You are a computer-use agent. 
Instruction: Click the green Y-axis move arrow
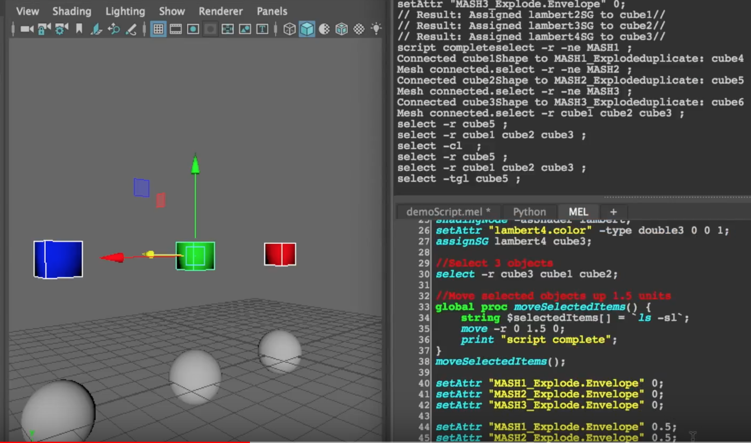coord(195,164)
